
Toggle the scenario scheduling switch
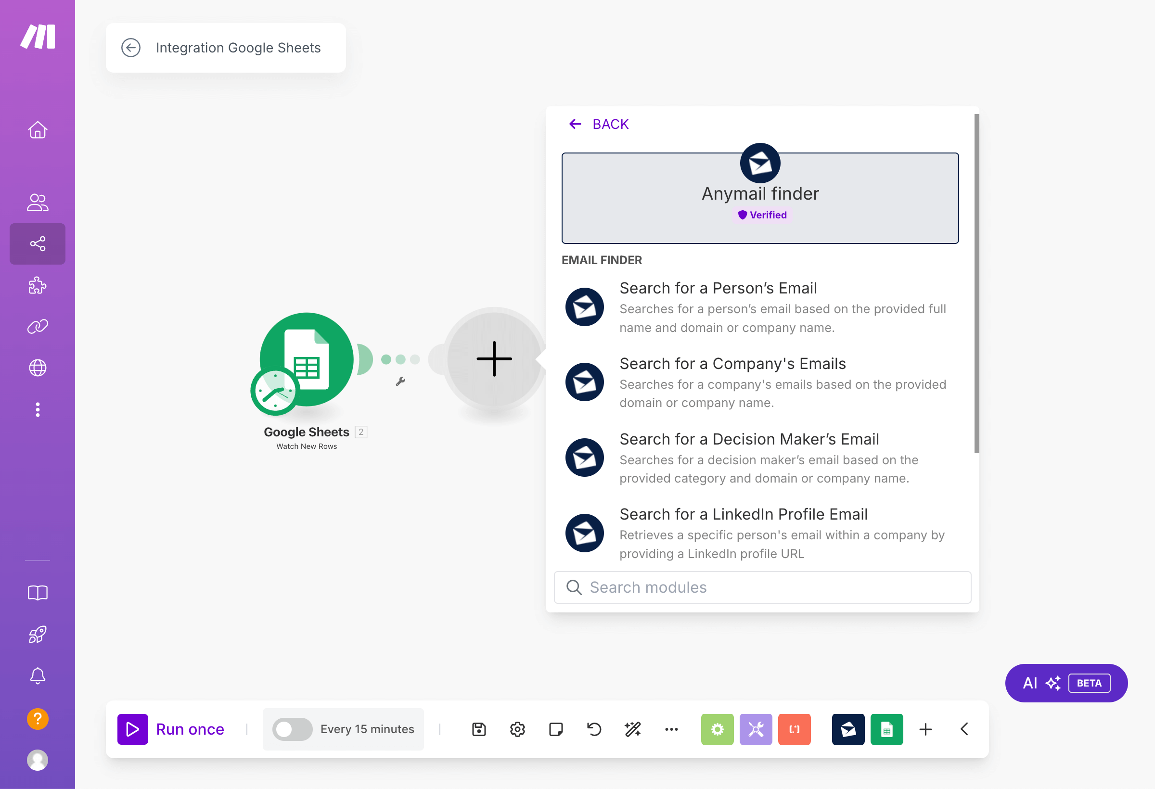292,729
